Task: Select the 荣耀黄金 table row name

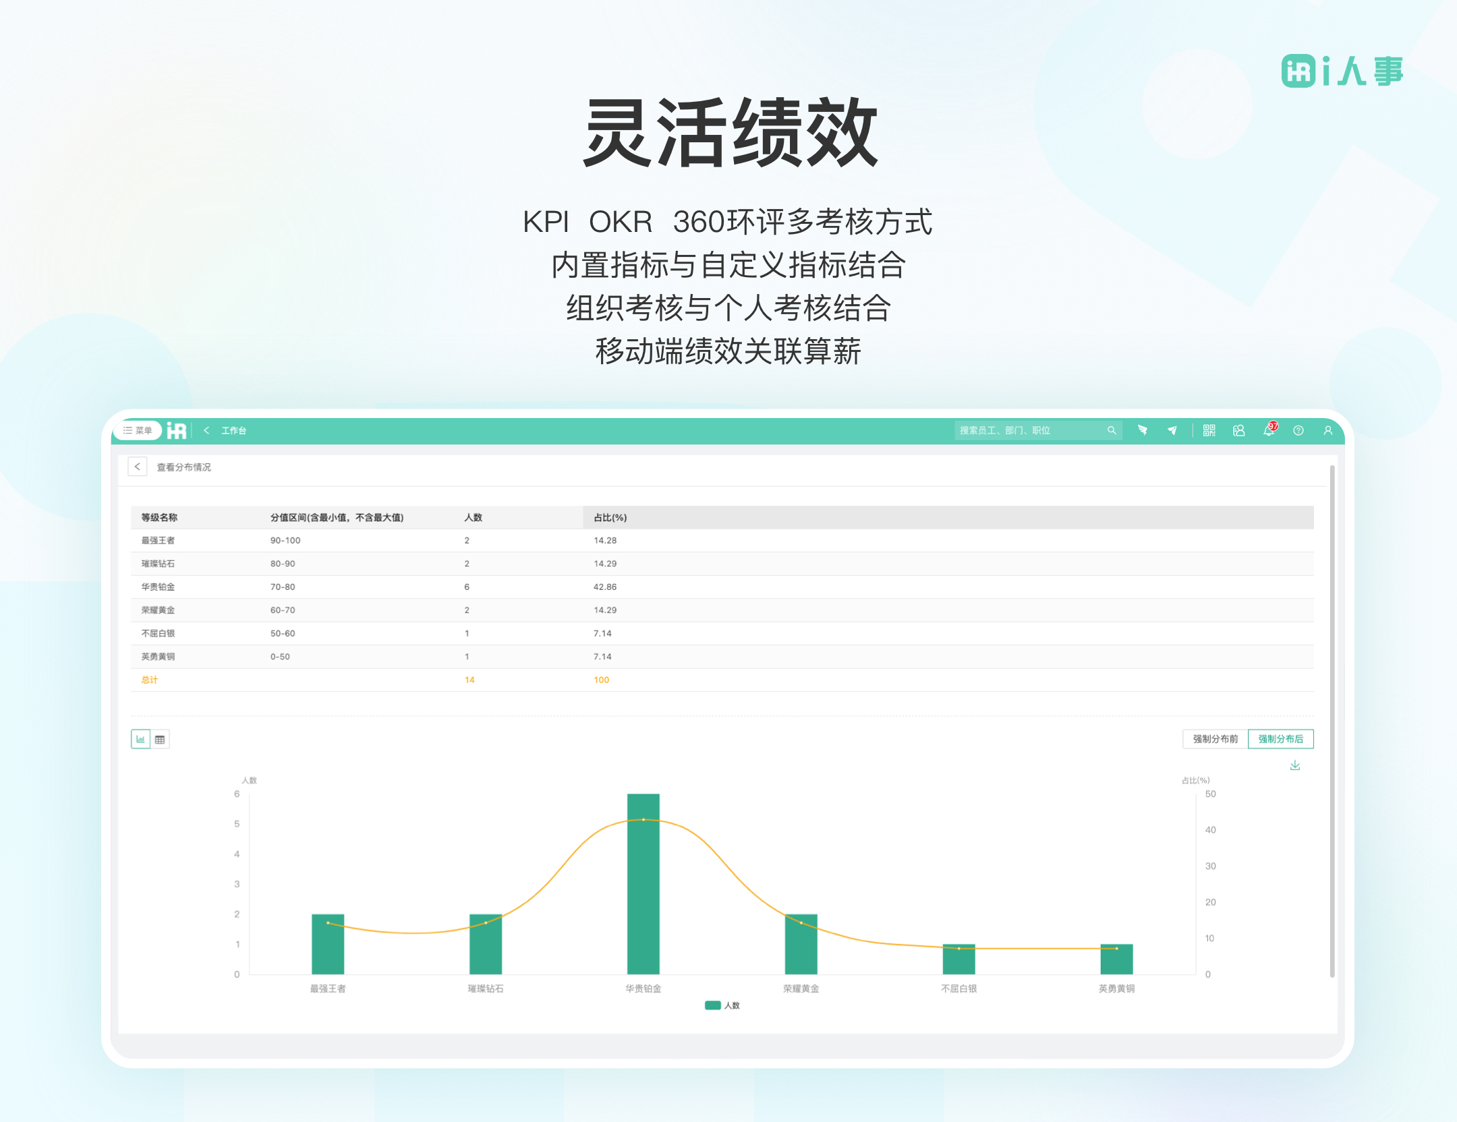Action: 158,610
